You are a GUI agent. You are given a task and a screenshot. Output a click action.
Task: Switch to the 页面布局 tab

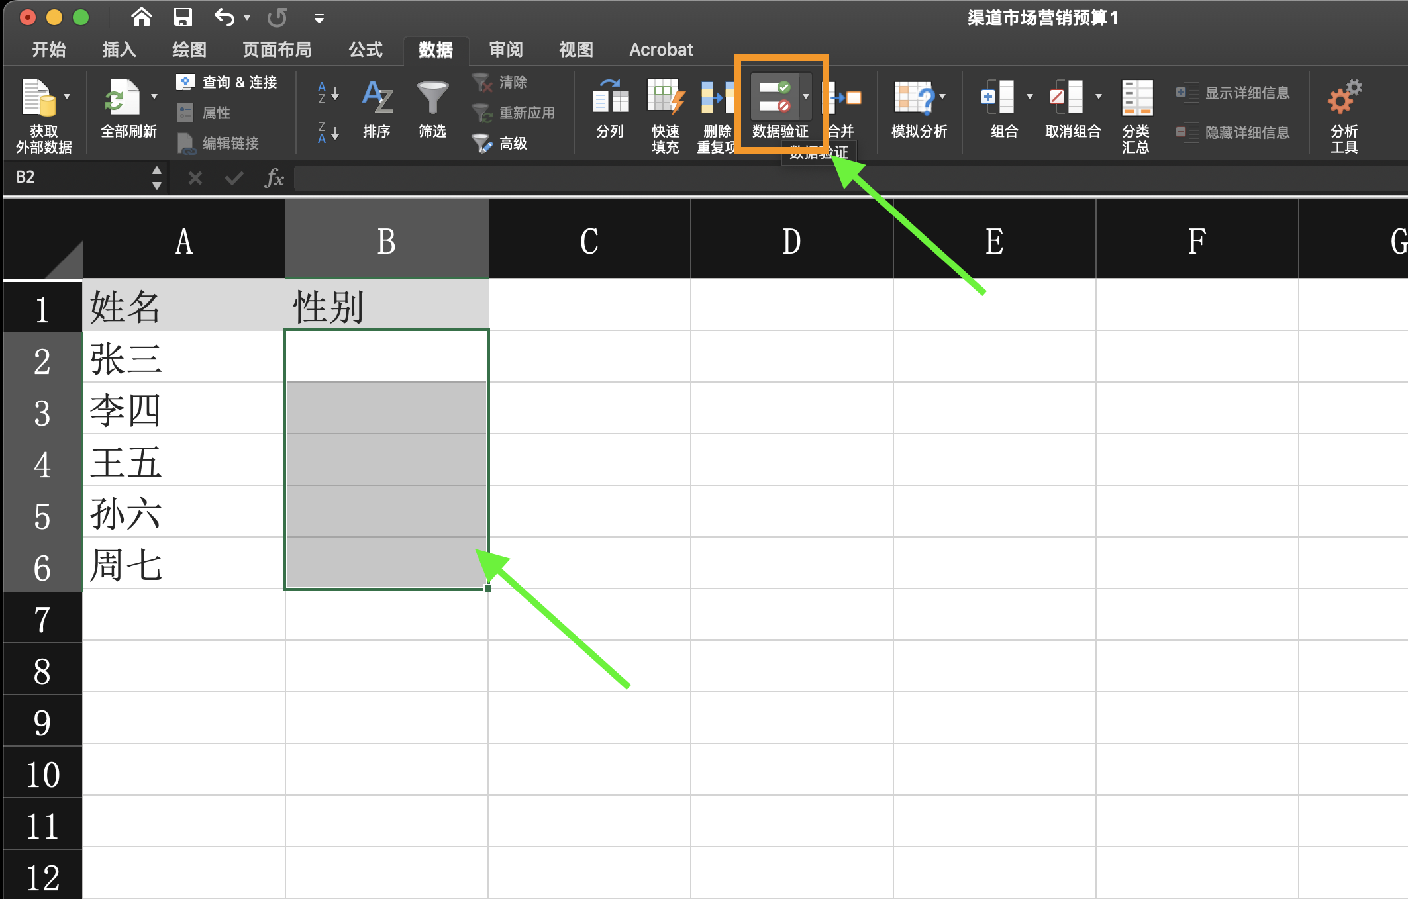(x=277, y=50)
